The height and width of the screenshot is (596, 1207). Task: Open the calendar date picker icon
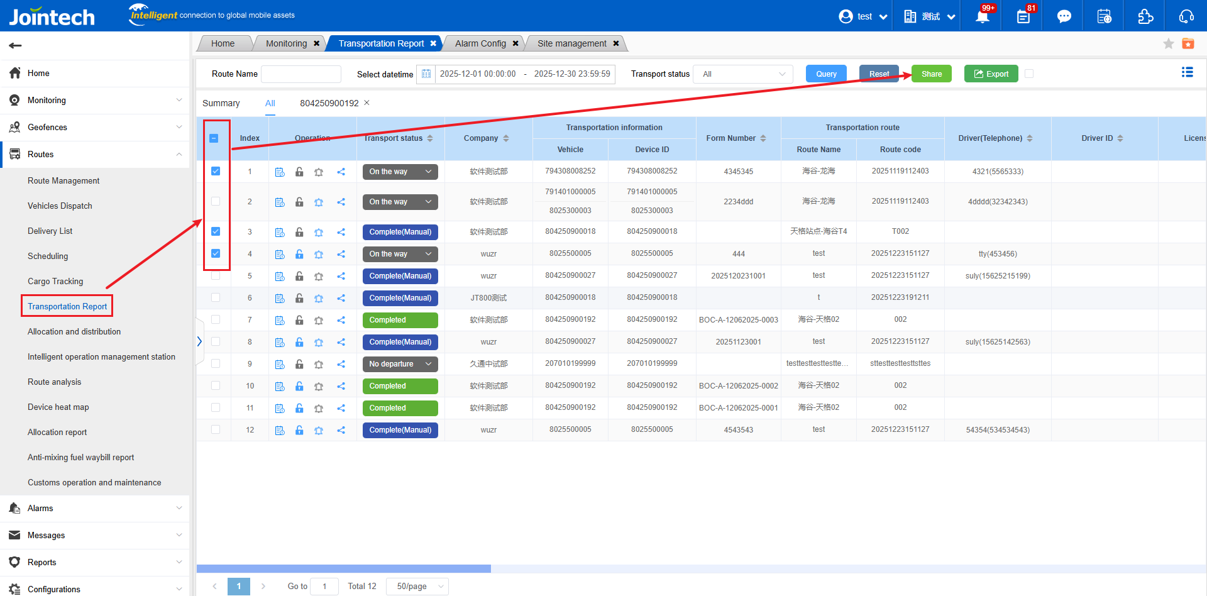pos(426,74)
